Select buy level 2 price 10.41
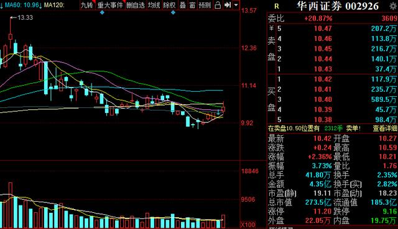The image size is (398, 229). click(323, 89)
